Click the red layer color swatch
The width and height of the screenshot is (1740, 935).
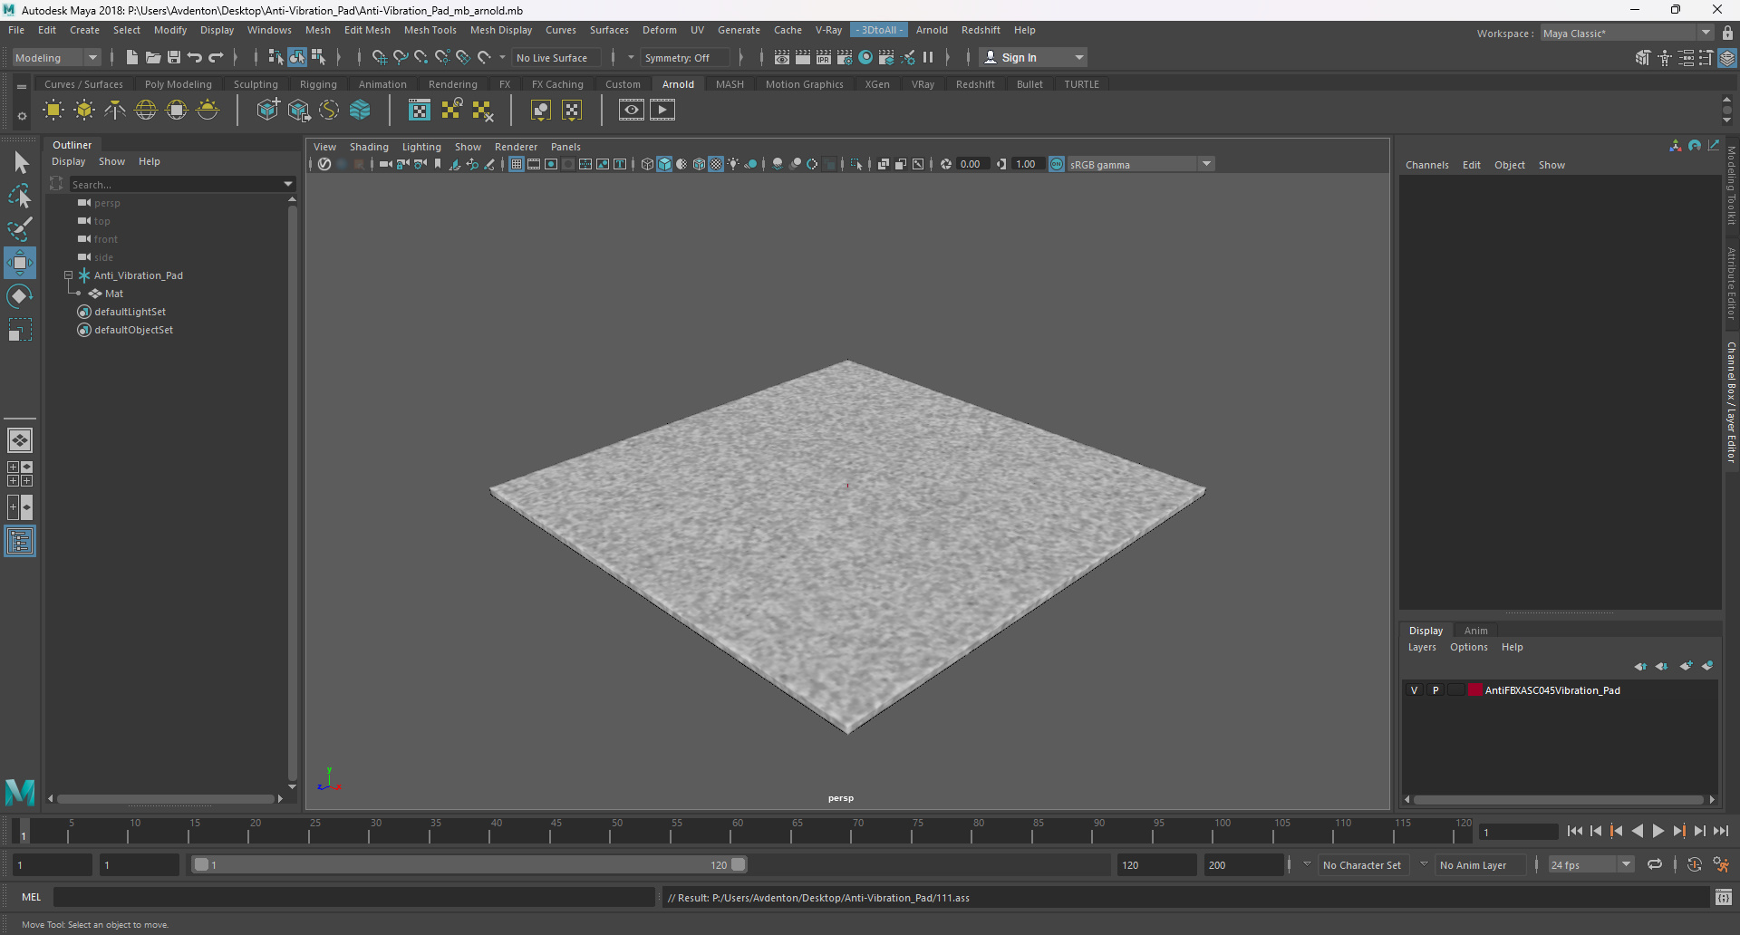coord(1475,690)
